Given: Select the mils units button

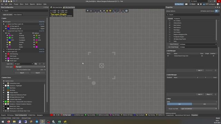Looking at the screenshot, I should click(204, 104).
